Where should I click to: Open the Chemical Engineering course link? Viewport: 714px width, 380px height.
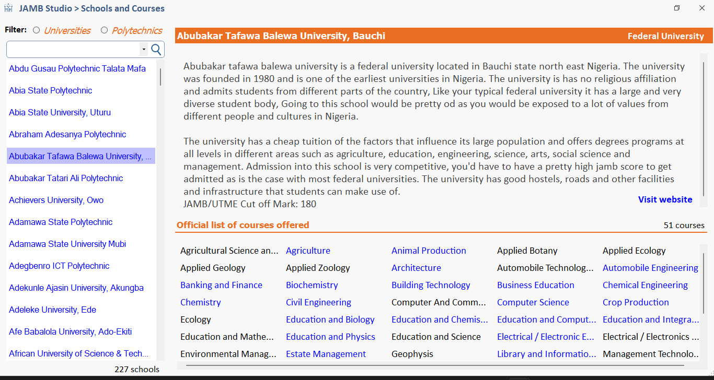point(646,284)
